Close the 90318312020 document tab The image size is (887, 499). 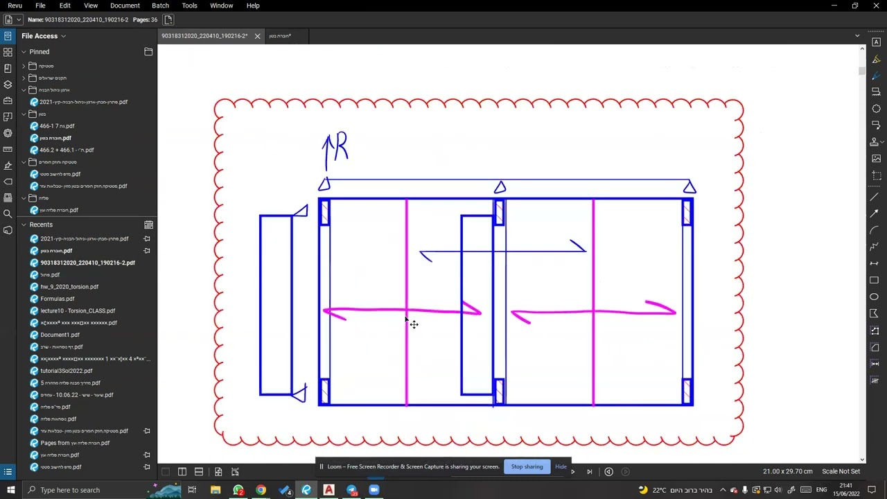pyautogui.click(x=257, y=36)
